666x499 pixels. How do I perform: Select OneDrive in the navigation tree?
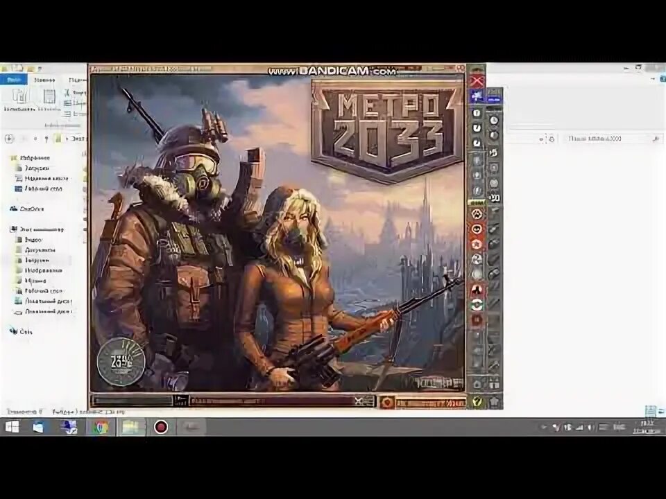coord(27,209)
